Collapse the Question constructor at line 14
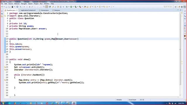The image size is (187, 105). click(9, 39)
